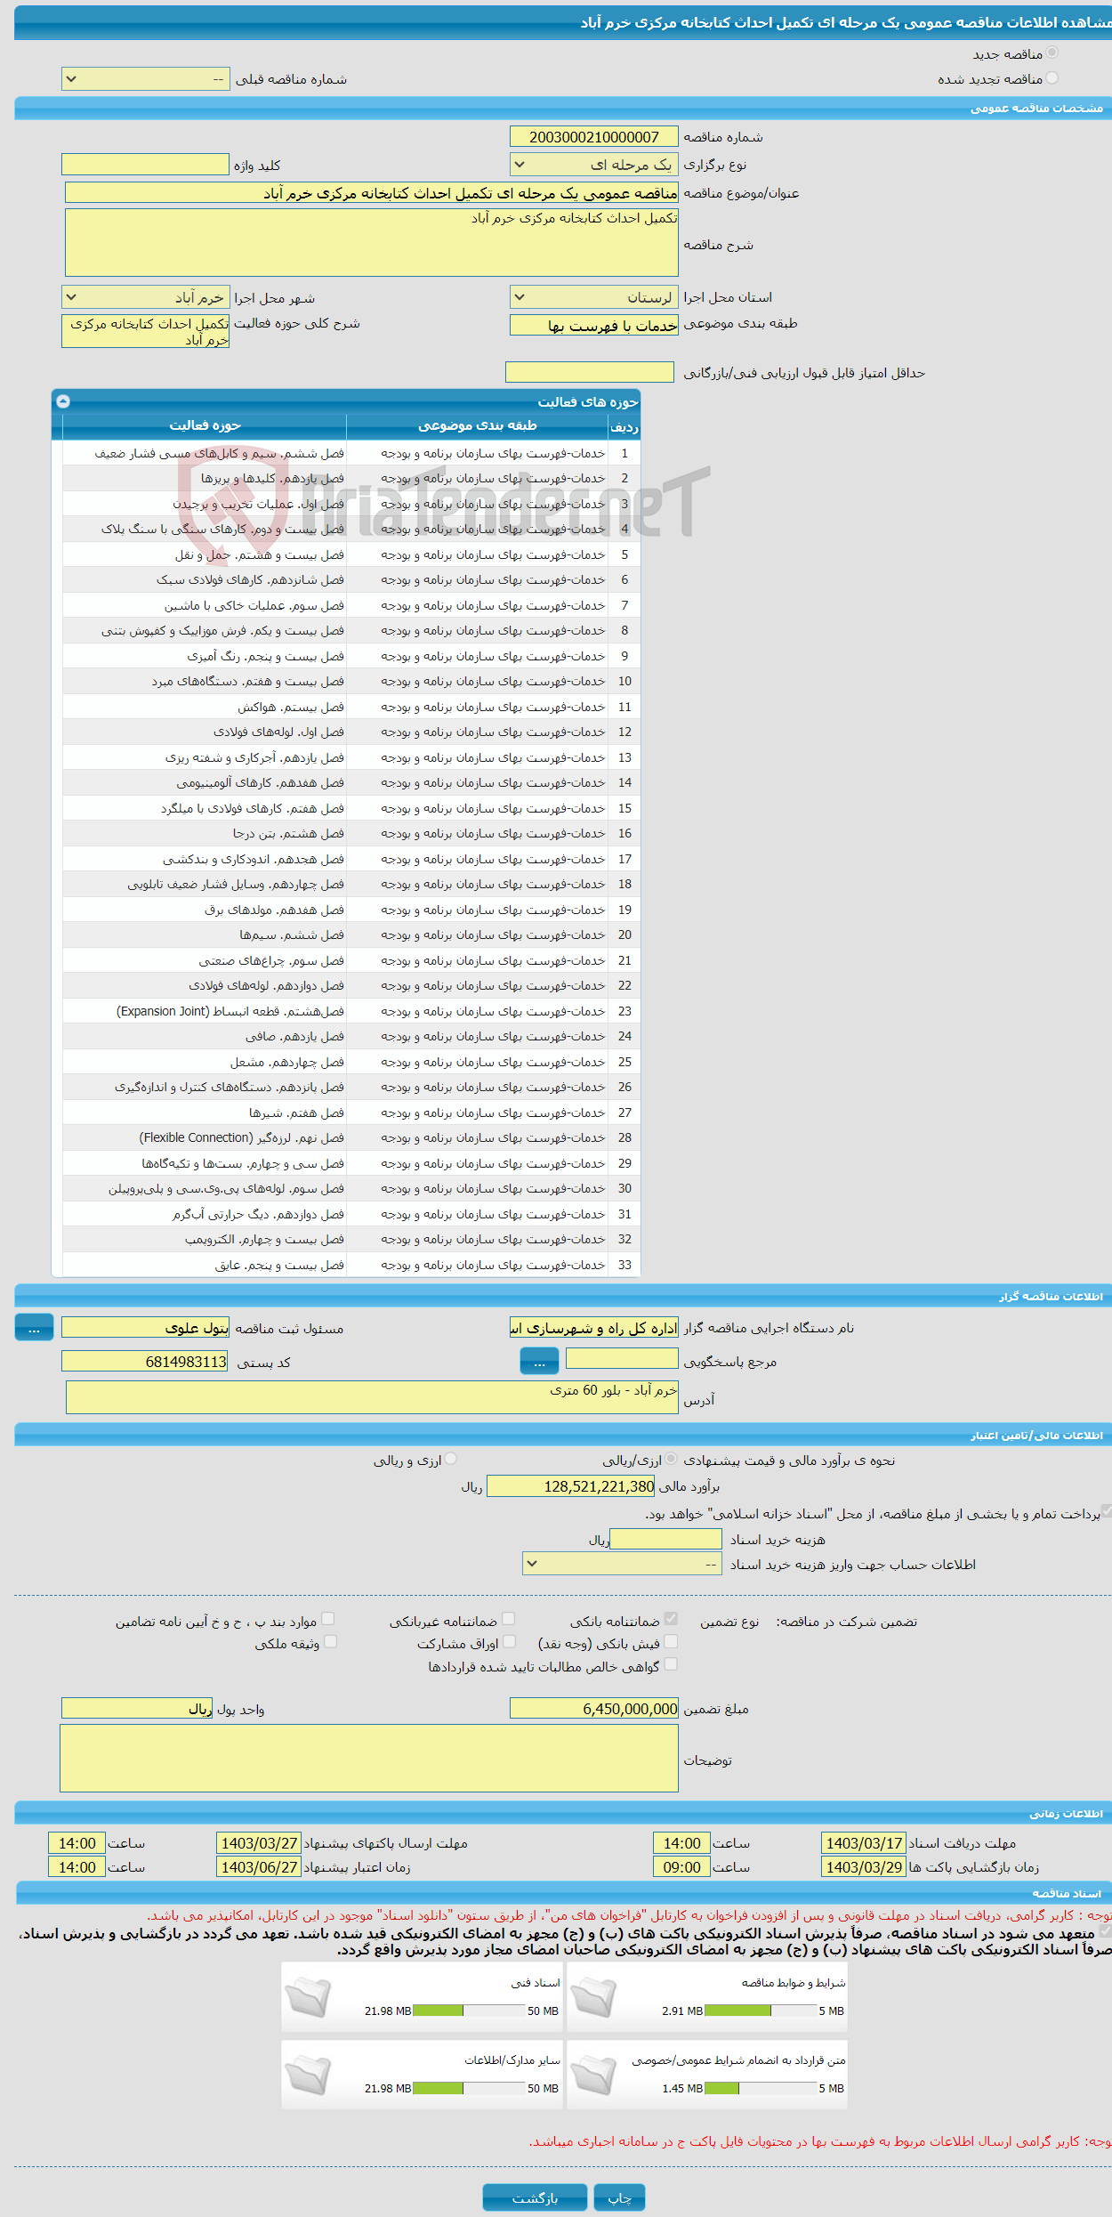Select the new tender radio button
1112x2217 pixels.
pyautogui.click(x=1052, y=53)
